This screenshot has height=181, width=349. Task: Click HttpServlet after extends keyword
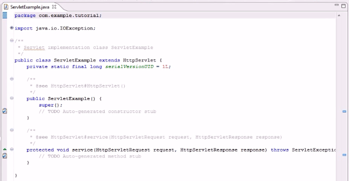point(140,60)
